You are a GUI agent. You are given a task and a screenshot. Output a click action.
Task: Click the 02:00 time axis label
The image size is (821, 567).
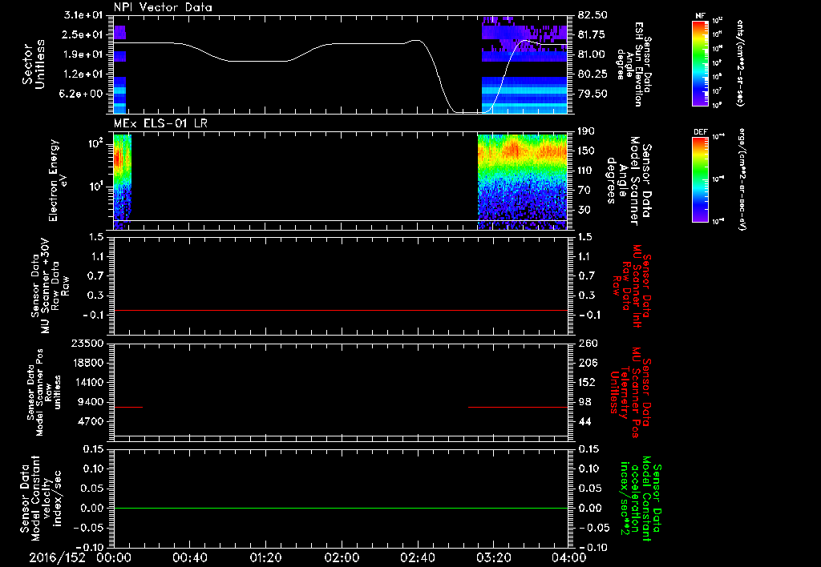tap(342, 557)
